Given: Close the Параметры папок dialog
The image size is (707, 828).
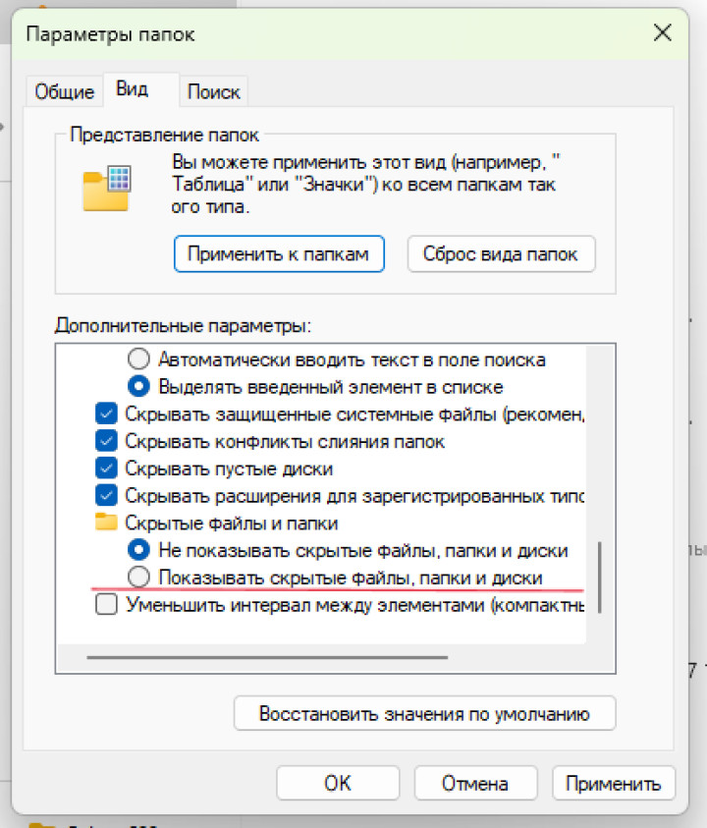Looking at the screenshot, I should tap(662, 33).
